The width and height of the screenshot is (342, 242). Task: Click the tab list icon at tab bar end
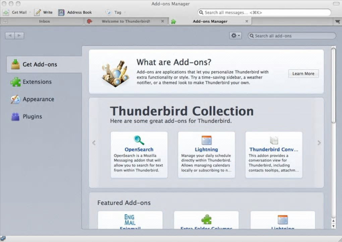[337, 21]
